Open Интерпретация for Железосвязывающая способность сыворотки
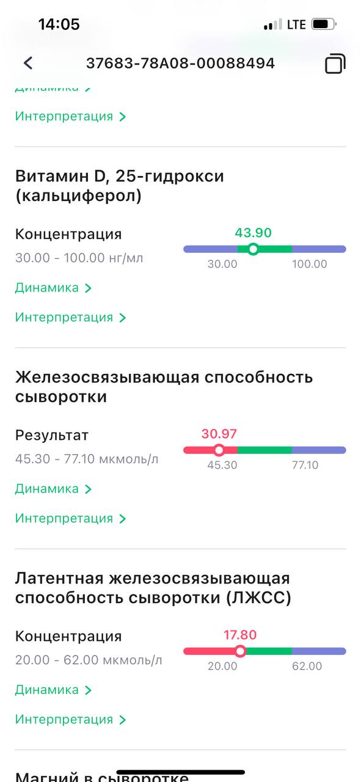Screen dimensions: 361x782 pos(70,519)
